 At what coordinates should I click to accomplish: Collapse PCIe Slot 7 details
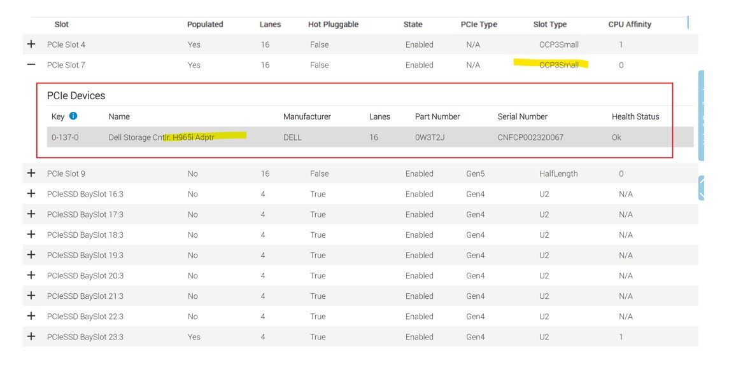31,65
